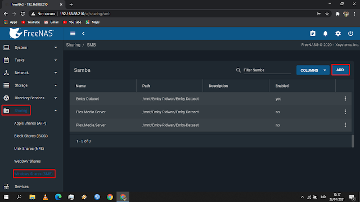Expand the Directory Services menu arrow
Viewport: 360px width, 202px height.
[56, 98]
